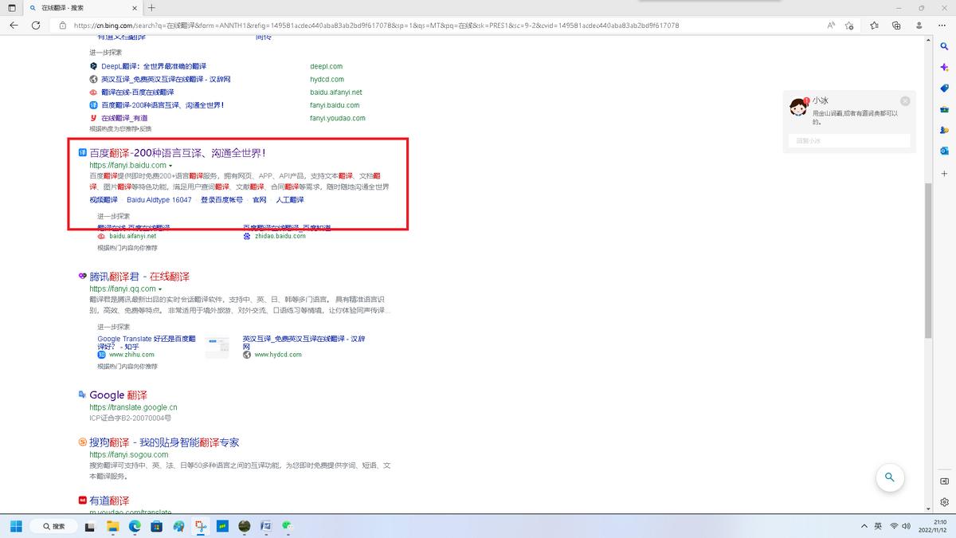956x538 pixels.
Task: Open clock showing 21:10 2022/11/12
Action: (x=934, y=526)
